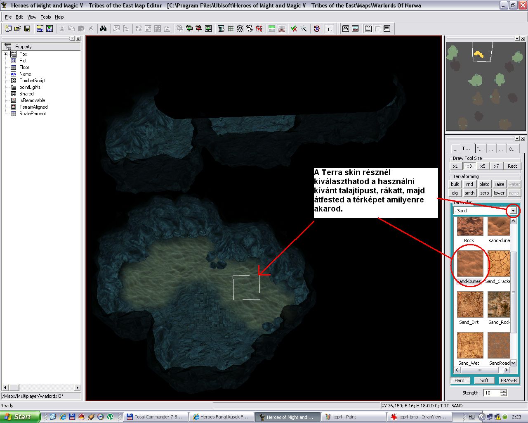The height and width of the screenshot is (423, 528).
Task: Click the Strength spinner arrows
Action: pyautogui.click(x=503, y=393)
